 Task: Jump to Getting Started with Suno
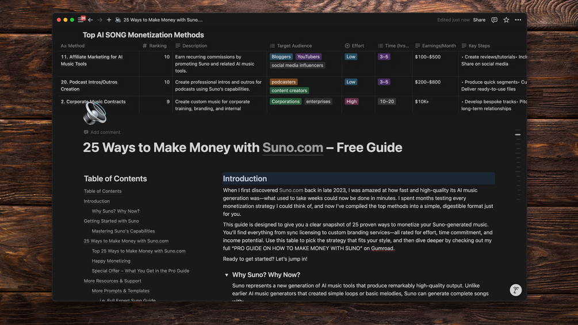click(x=112, y=221)
